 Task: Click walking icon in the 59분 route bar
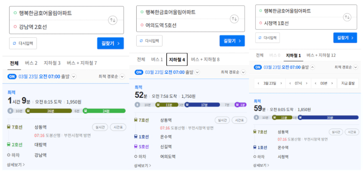pyautogui.click(x=256, y=117)
